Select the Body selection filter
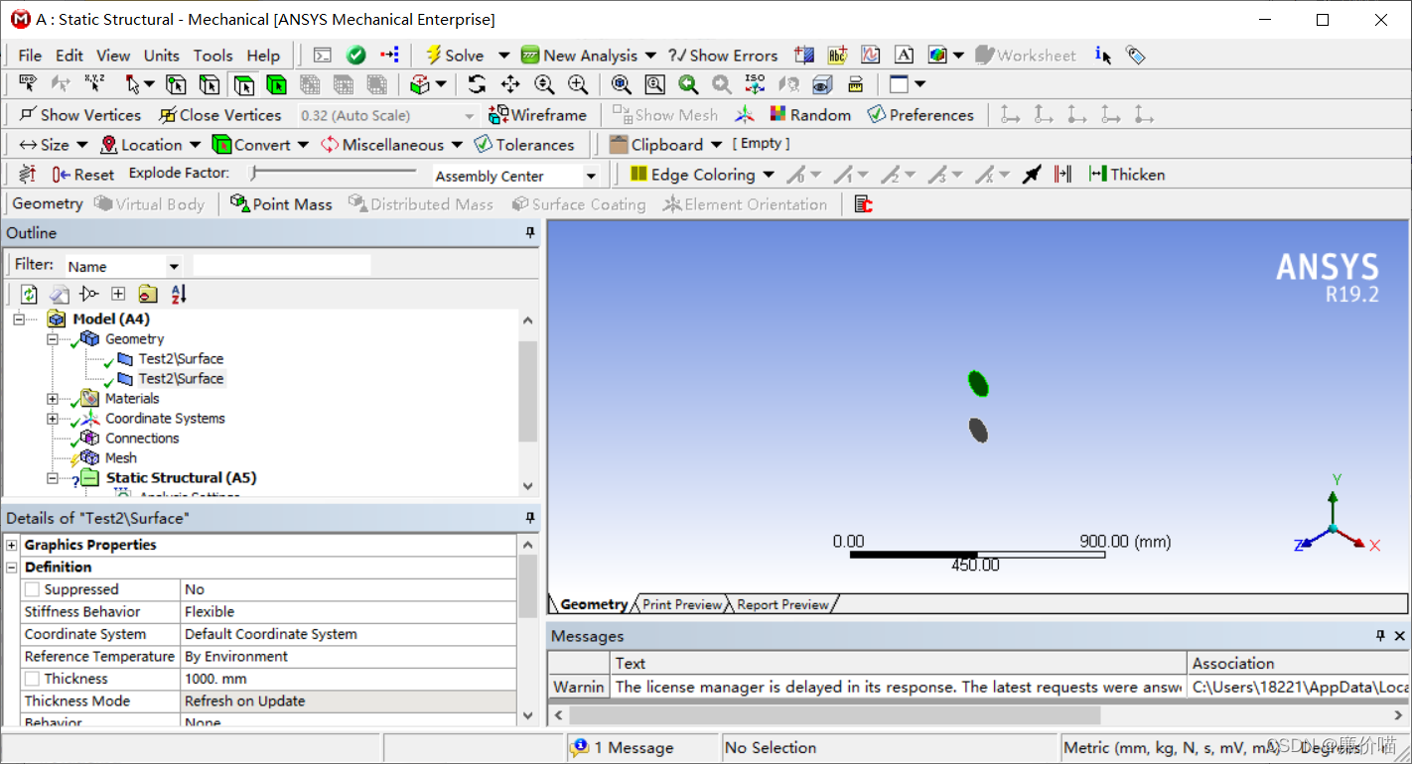Viewport: 1412px width, 764px height. point(276,84)
